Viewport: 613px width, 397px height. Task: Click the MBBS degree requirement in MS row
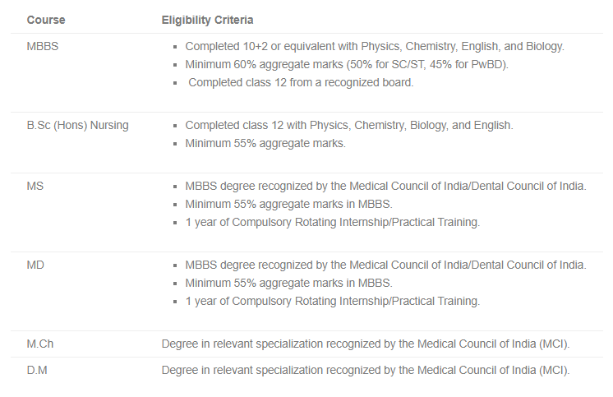385,186
